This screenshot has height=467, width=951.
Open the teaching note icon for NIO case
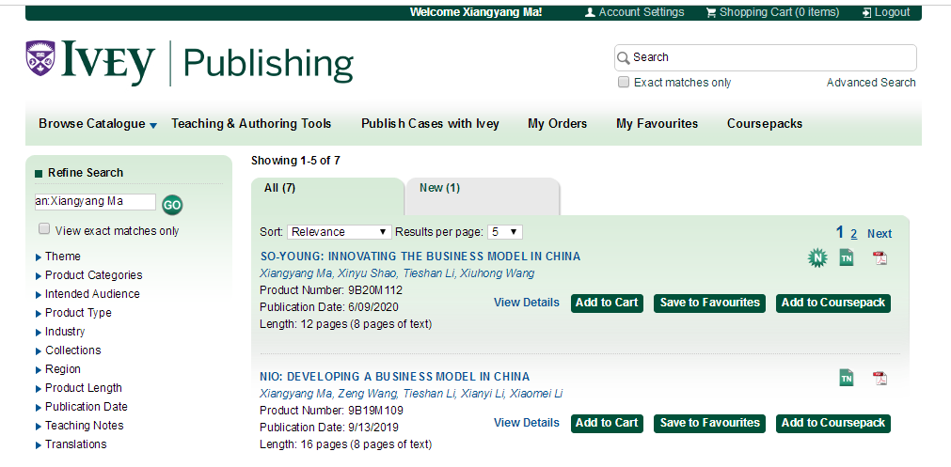pos(847,379)
